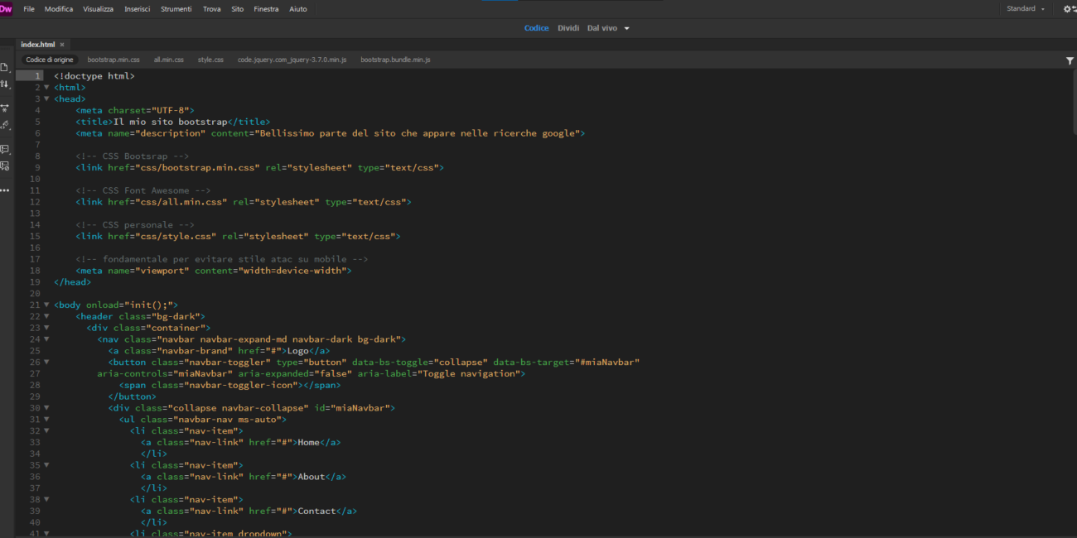Click the meta charset="UTF-8" line
This screenshot has width=1077, height=538.
135,110
